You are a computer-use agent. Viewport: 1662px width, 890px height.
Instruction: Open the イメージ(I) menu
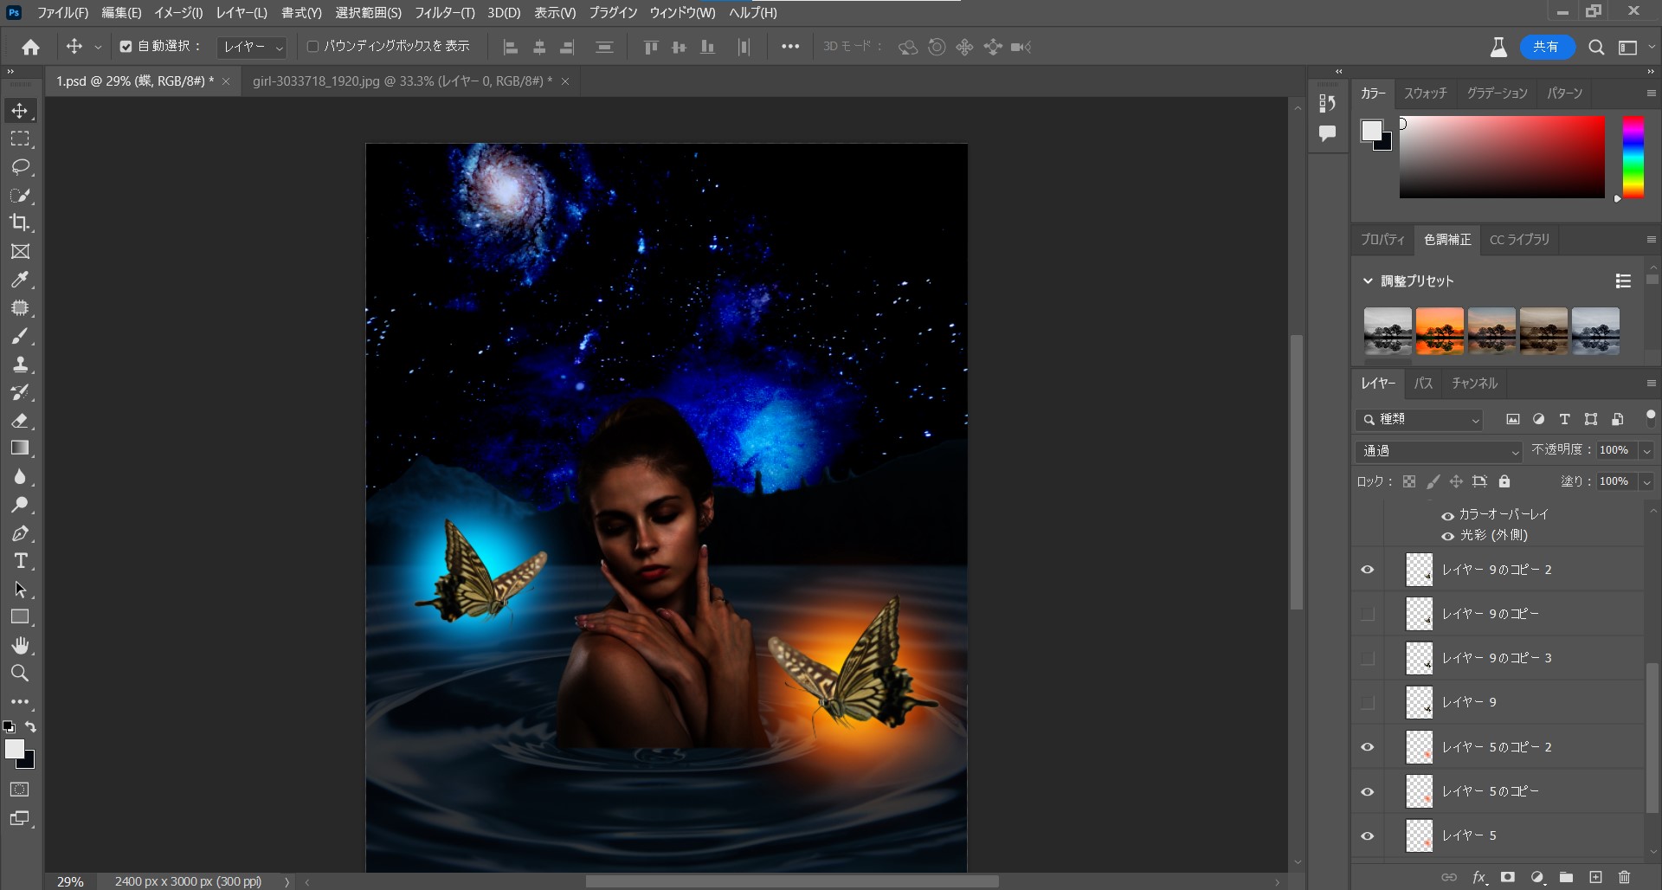pyautogui.click(x=177, y=13)
